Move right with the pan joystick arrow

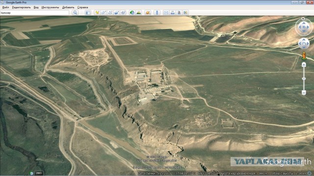[308, 44]
